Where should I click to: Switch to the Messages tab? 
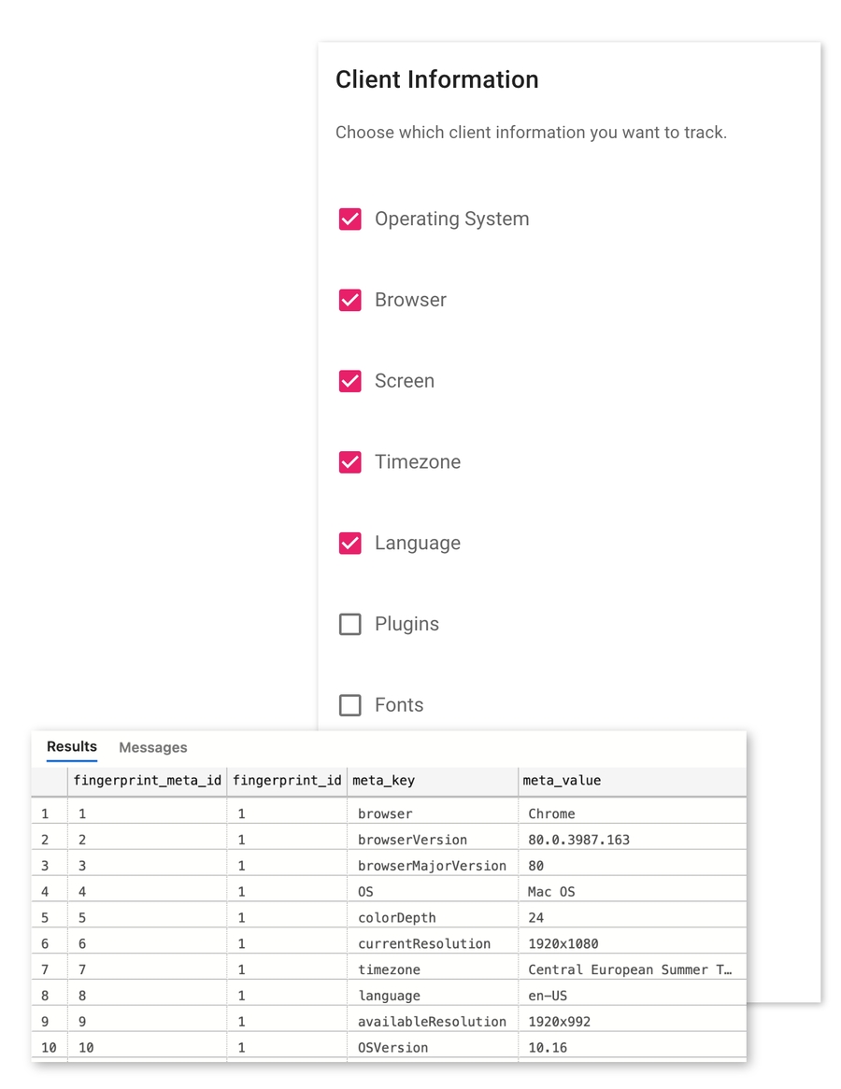coord(152,747)
